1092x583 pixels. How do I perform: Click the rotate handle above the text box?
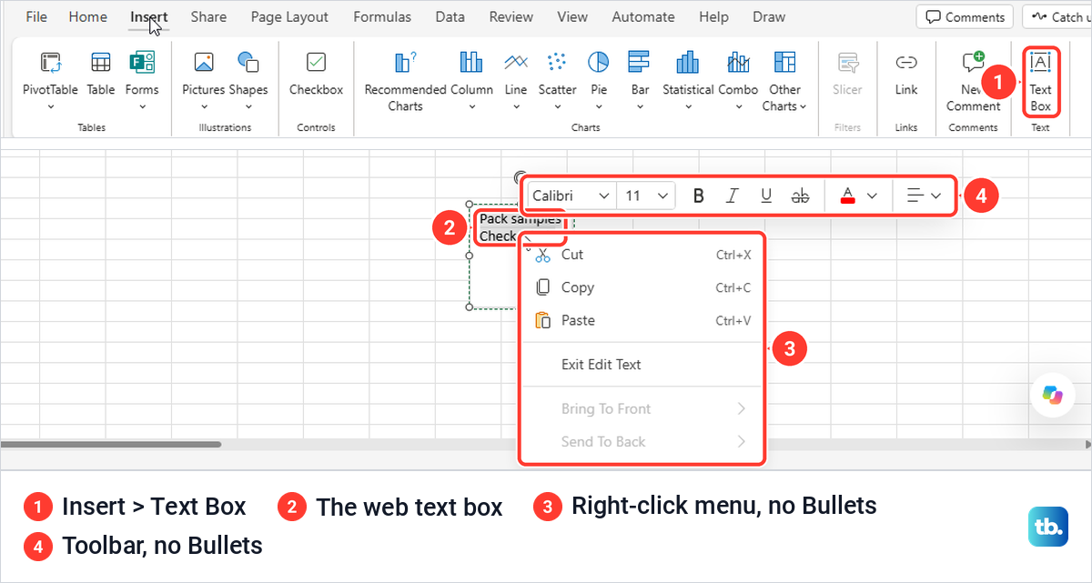(x=520, y=177)
